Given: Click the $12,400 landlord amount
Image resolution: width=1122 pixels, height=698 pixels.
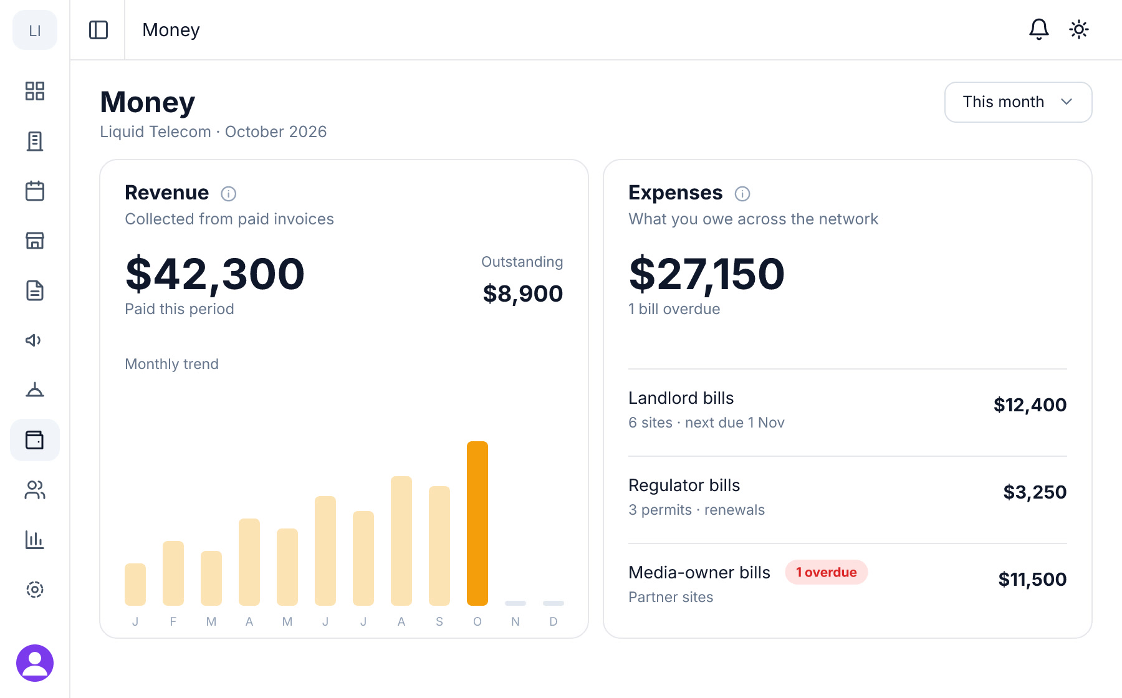Looking at the screenshot, I should [1030, 405].
